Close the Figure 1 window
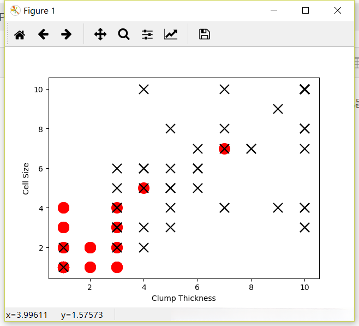 (x=338, y=10)
